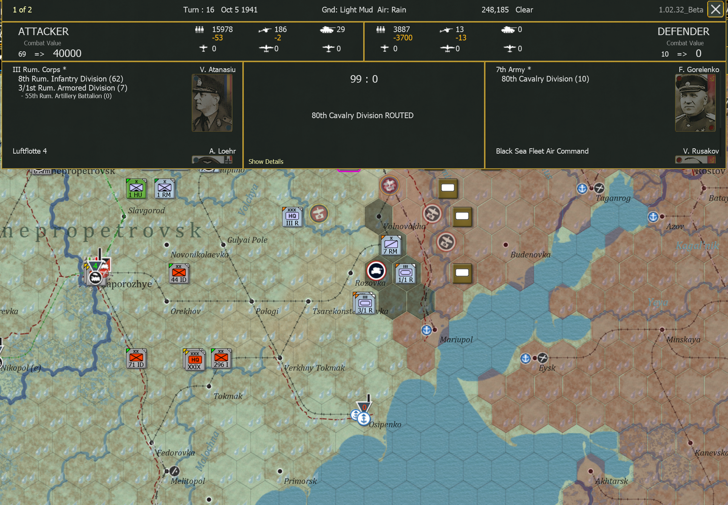Click the tank battle marker near Rozovka
The image size is (728, 505).
pyautogui.click(x=376, y=271)
